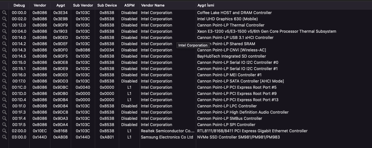This screenshot has width=372, height=148.
Task: Click magnifier for PCI Express Root Port #5
Action: [4, 87]
